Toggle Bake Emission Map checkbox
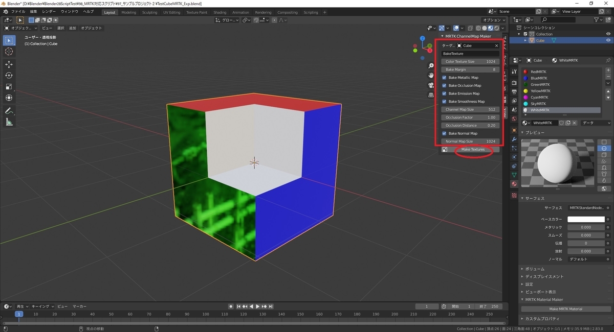This screenshot has height=332, width=614. click(x=444, y=93)
